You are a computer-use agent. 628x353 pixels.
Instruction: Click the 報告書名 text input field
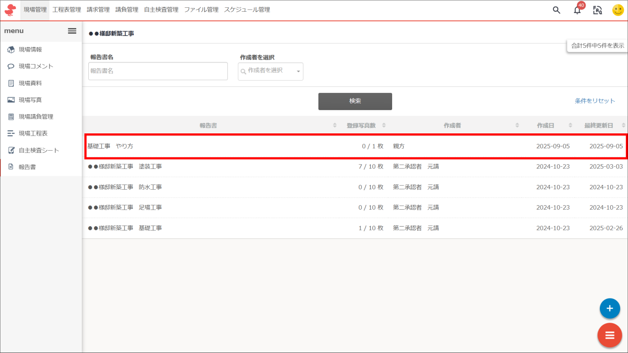click(x=158, y=71)
